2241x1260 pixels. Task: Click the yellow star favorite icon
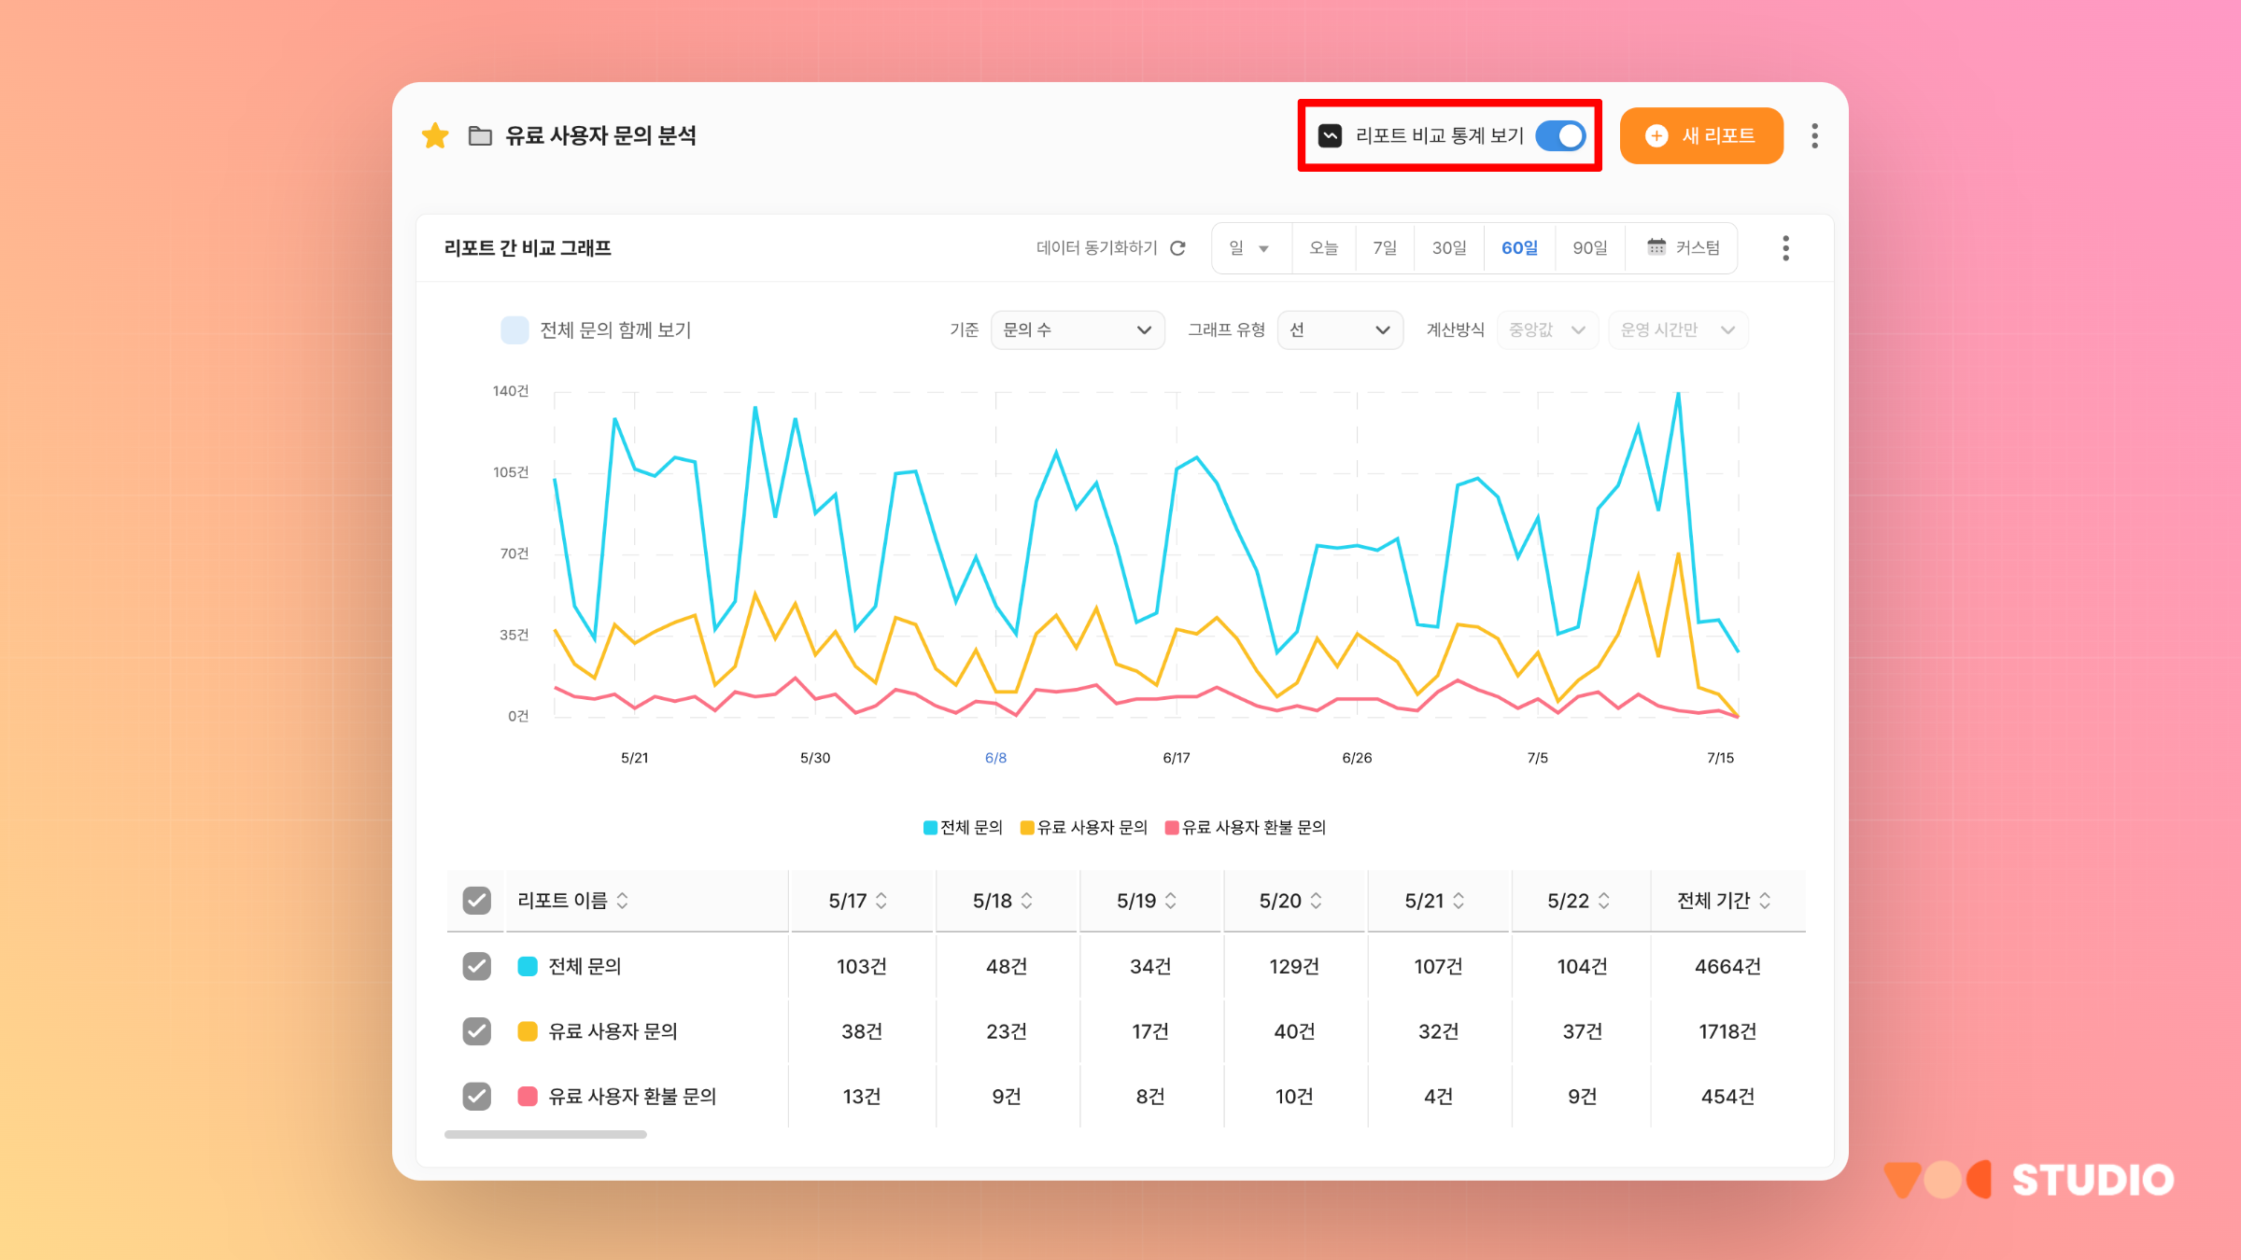pos(435,136)
